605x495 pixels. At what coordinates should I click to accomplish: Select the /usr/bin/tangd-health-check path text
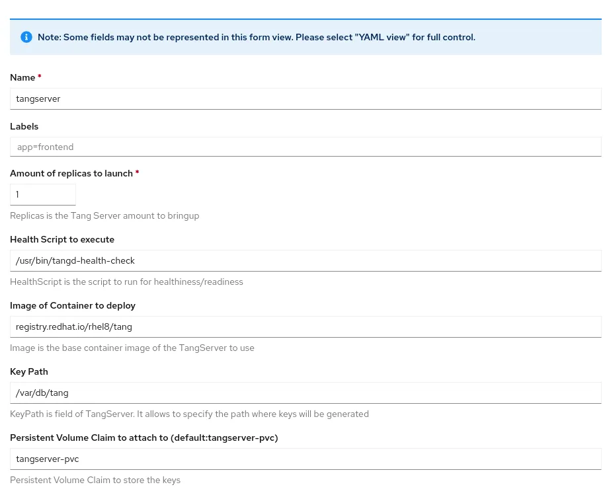pos(75,260)
